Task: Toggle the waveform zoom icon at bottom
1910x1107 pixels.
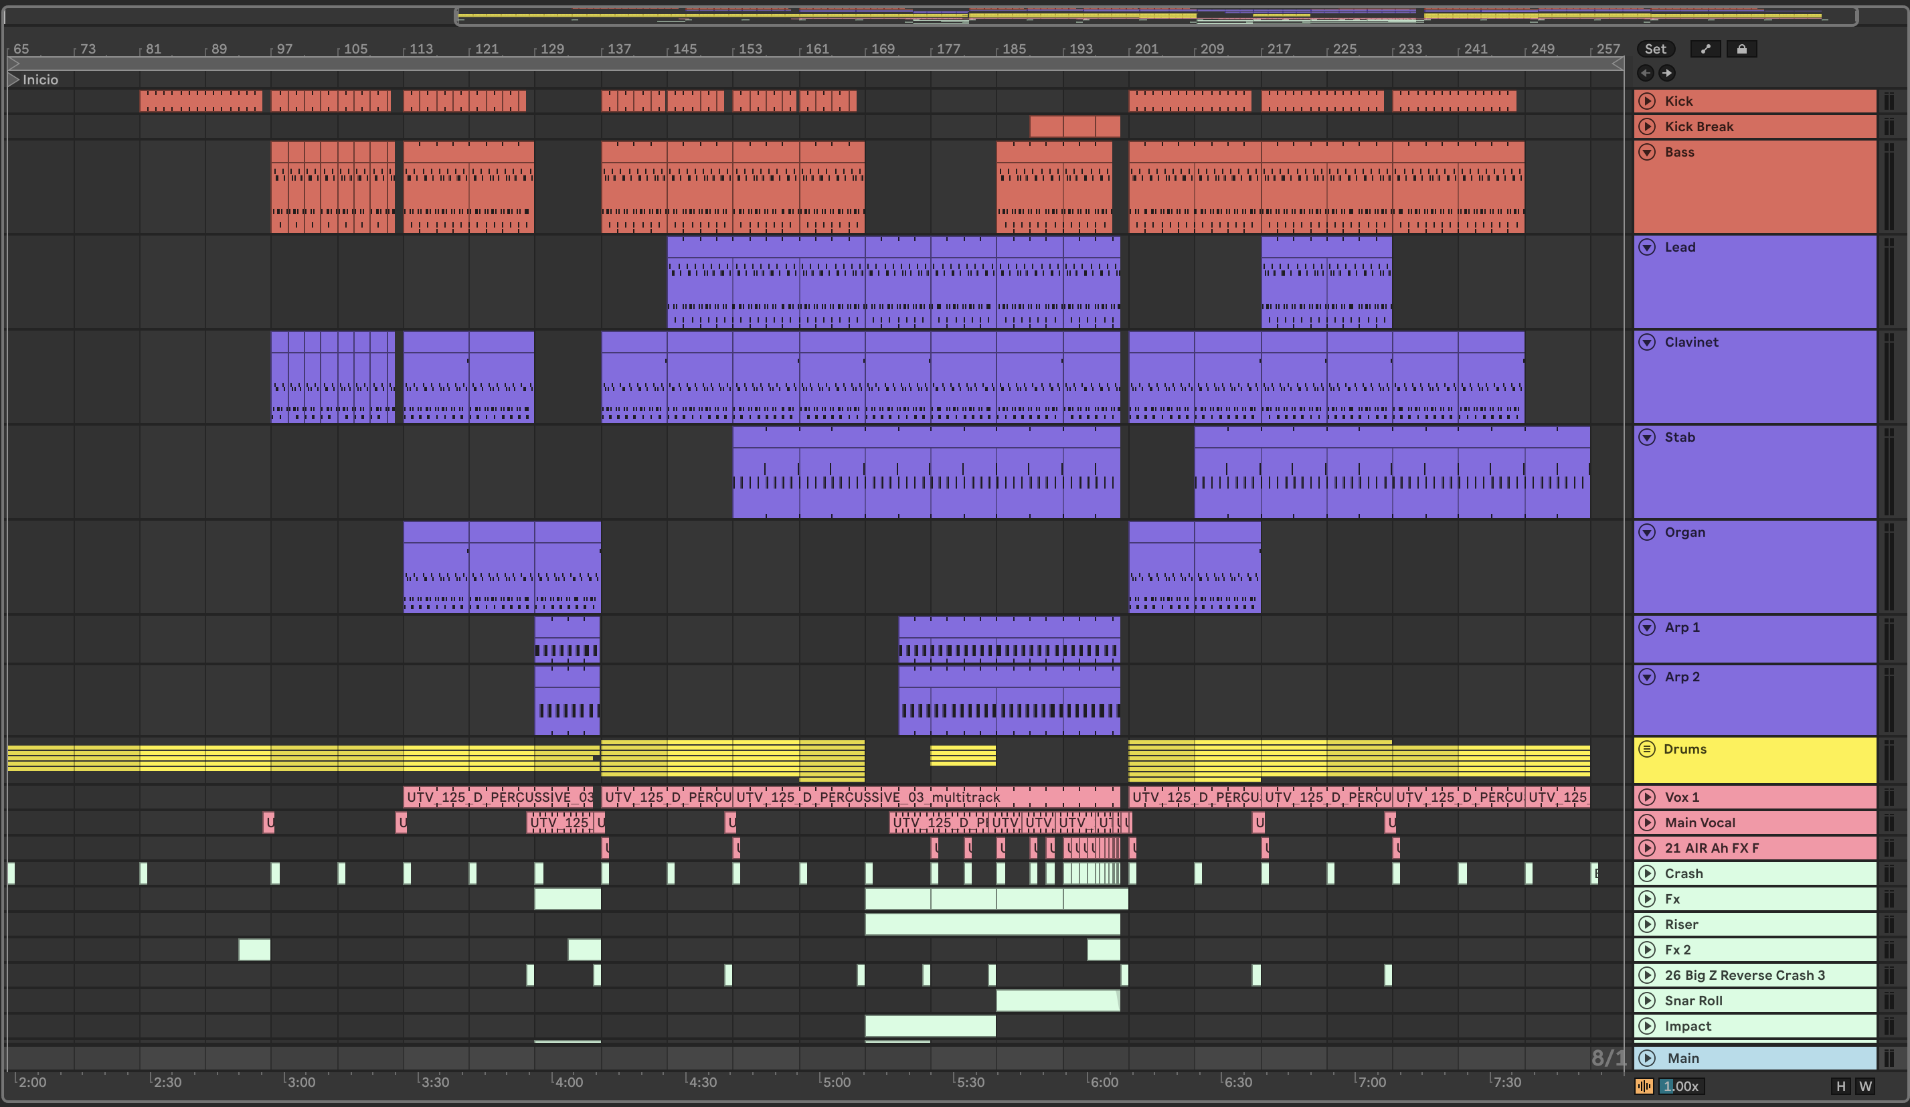Action: (x=1644, y=1086)
